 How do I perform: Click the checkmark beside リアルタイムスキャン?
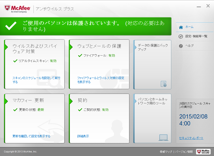coord(15,61)
